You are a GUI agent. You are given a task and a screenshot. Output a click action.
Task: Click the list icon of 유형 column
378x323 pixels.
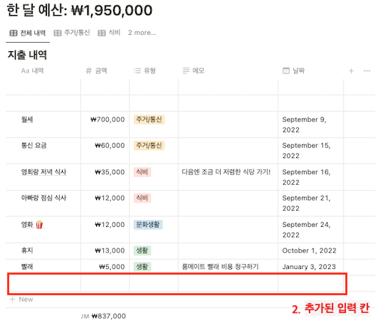137,71
